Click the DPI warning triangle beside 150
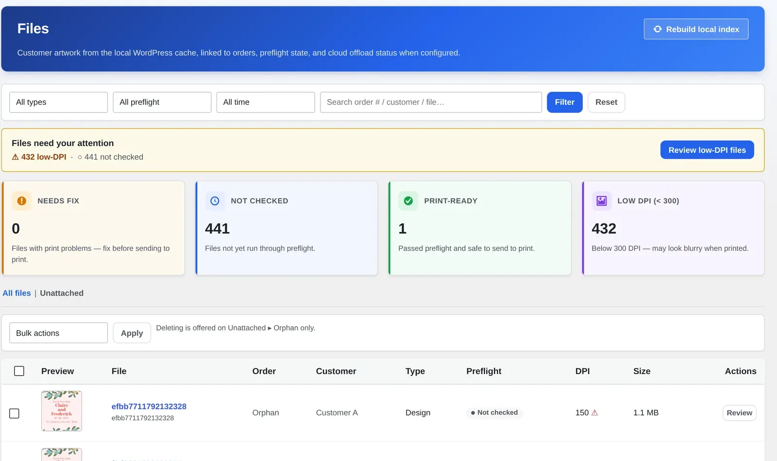The height and width of the screenshot is (461, 777). [x=594, y=413]
